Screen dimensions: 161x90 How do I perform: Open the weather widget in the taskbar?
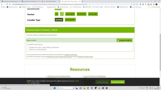pos(6,88)
